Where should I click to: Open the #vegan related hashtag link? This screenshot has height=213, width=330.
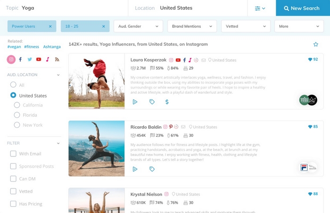(x=14, y=47)
